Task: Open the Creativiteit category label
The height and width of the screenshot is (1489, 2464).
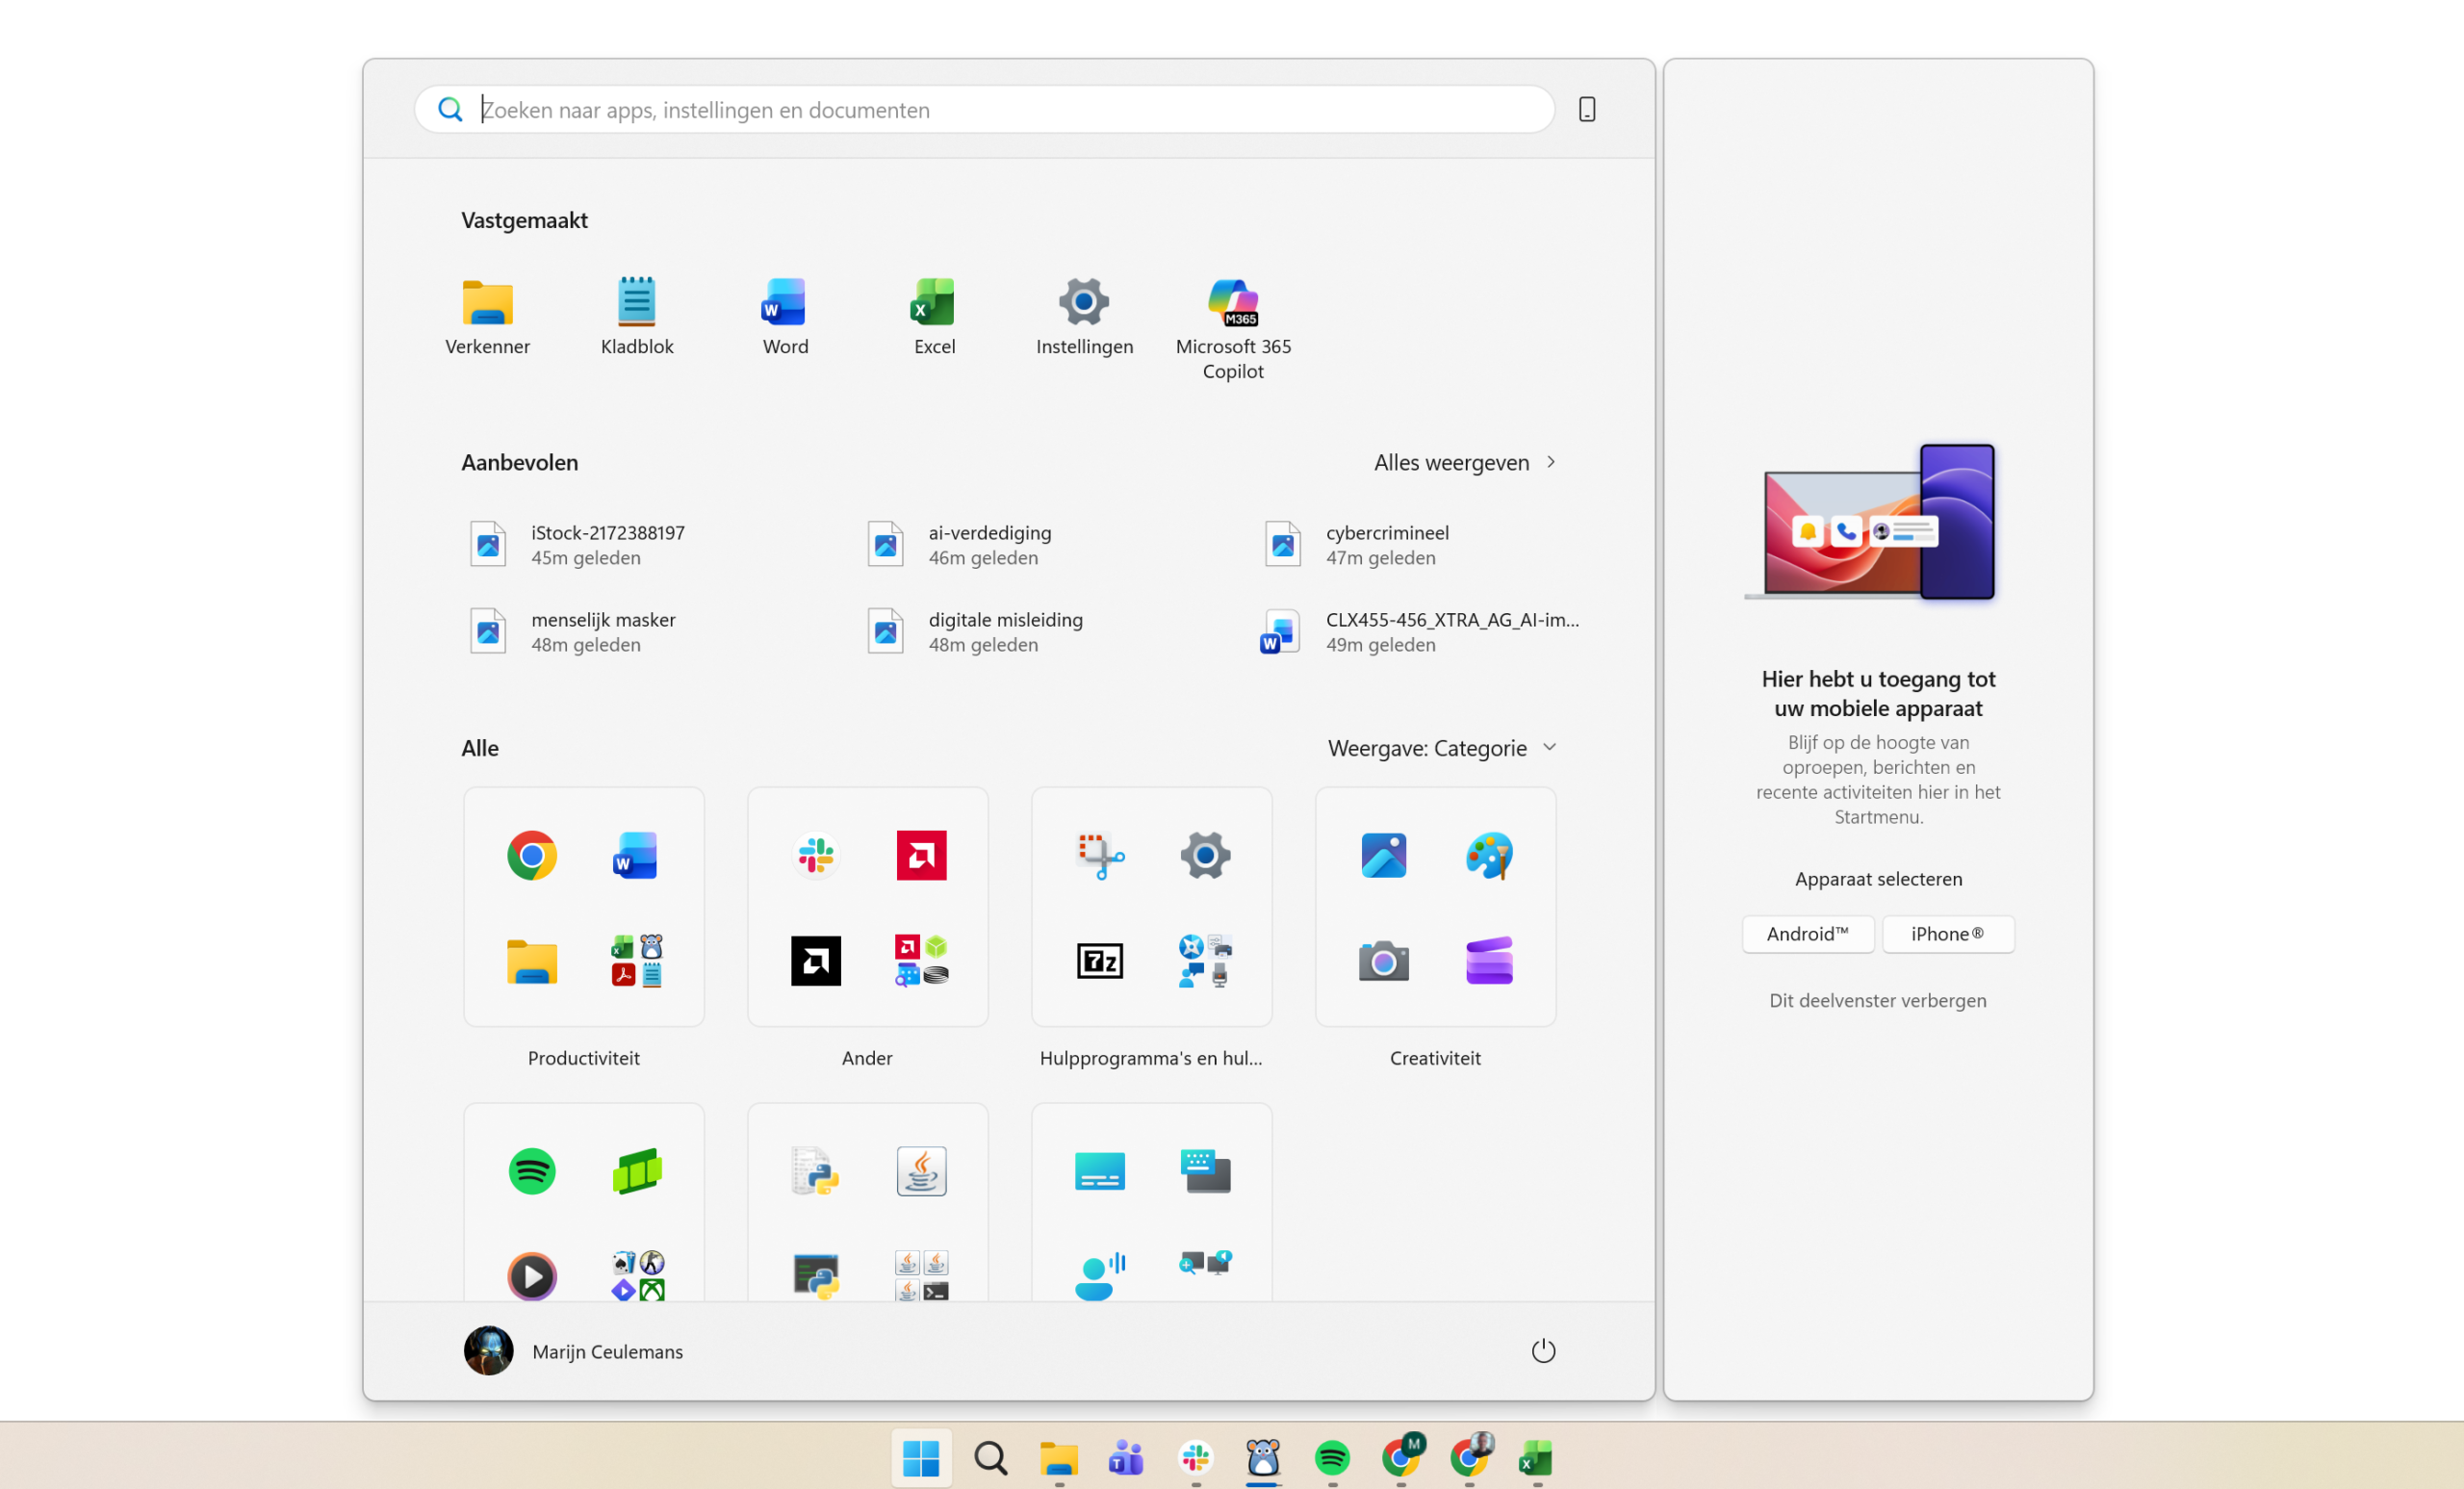Action: tap(1435, 1058)
